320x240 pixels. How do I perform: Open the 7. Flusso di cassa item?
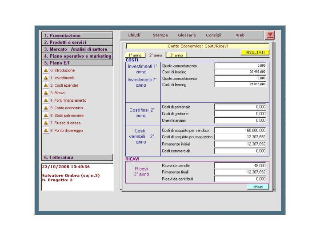[65, 123]
